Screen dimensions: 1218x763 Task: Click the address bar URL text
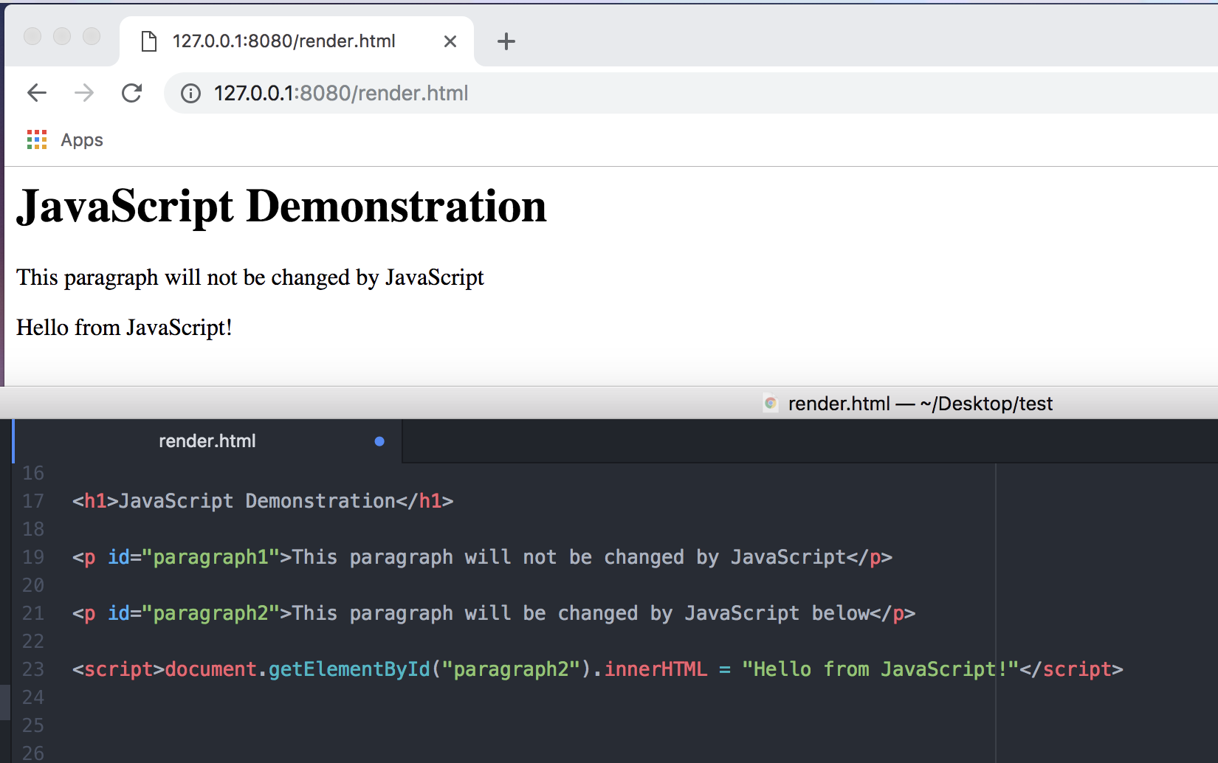coord(340,93)
